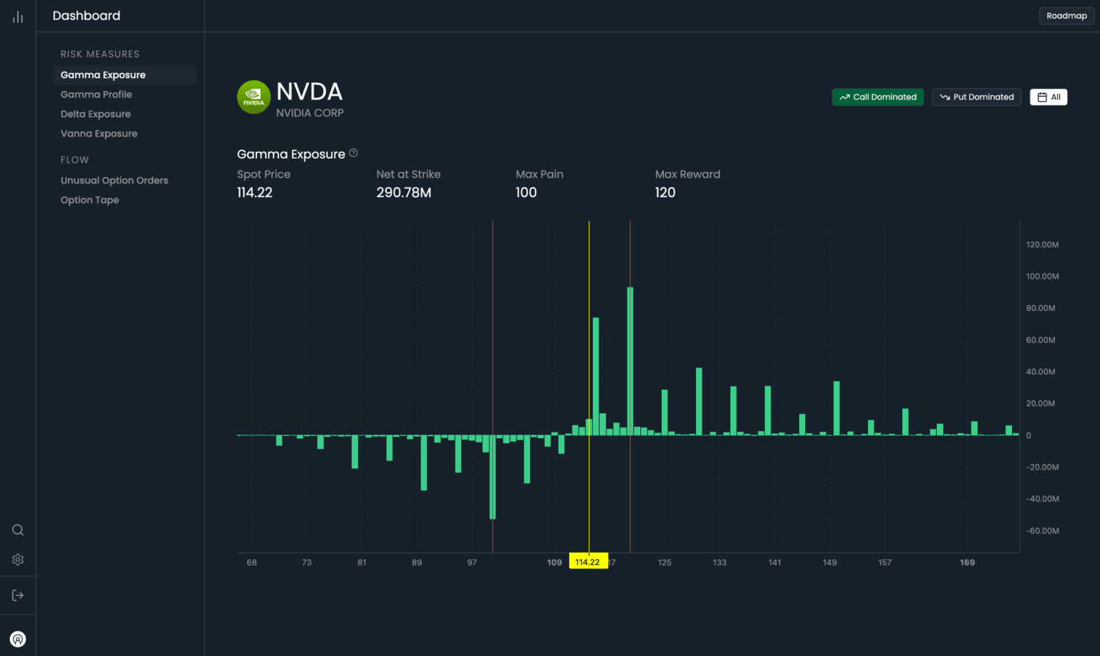Open Gamma Profile menu item
This screenshot has width=1100, height=656.
(x=96, y=95)
